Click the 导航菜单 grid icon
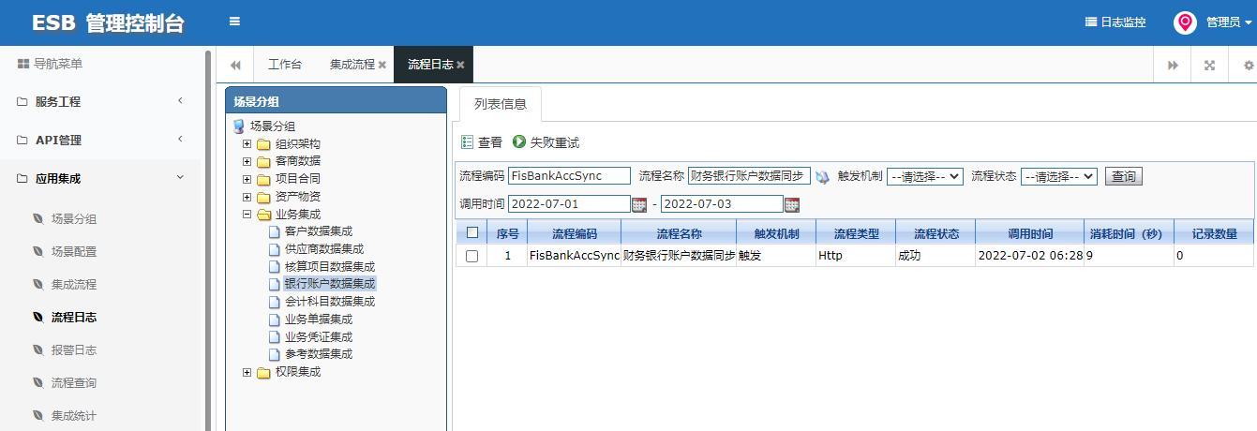The width and height of the screenshot is (1257, 431). [x=23, y=64]
